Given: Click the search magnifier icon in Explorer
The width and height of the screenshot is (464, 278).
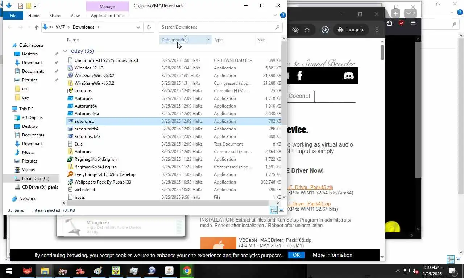Looking at the screenshot, I should click(277, 27).
